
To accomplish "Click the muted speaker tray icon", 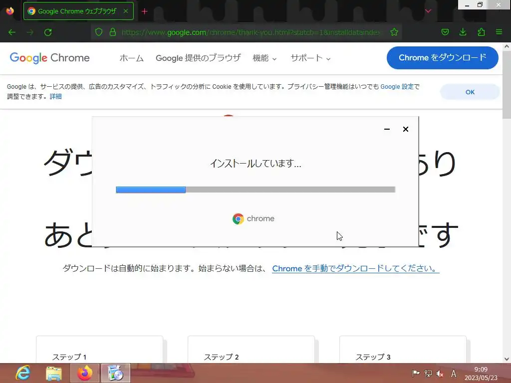I will (440, 373).
